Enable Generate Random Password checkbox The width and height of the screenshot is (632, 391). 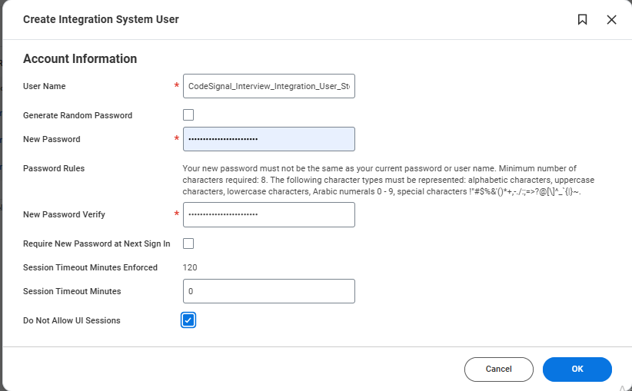(x=188, y=115)
